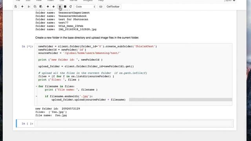
Task: Open the cell type dropdown showing Code
Action: (85, 7)
